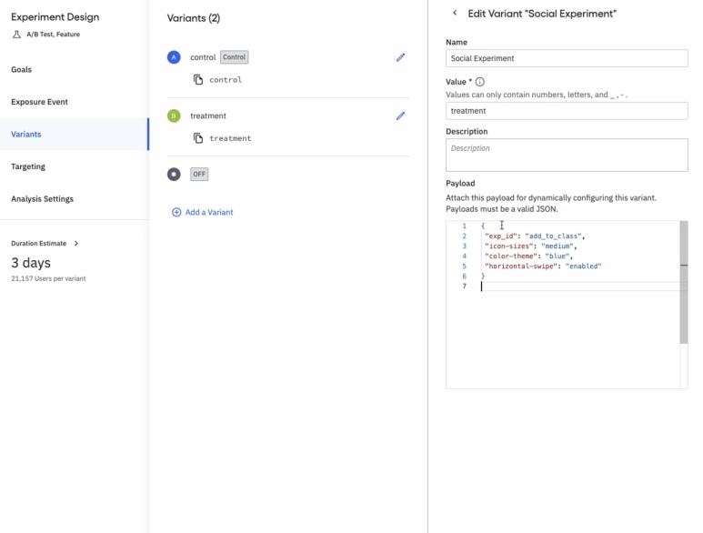Click the Variants (2) heading
The image size is (703, 533).
coord(194,18)
